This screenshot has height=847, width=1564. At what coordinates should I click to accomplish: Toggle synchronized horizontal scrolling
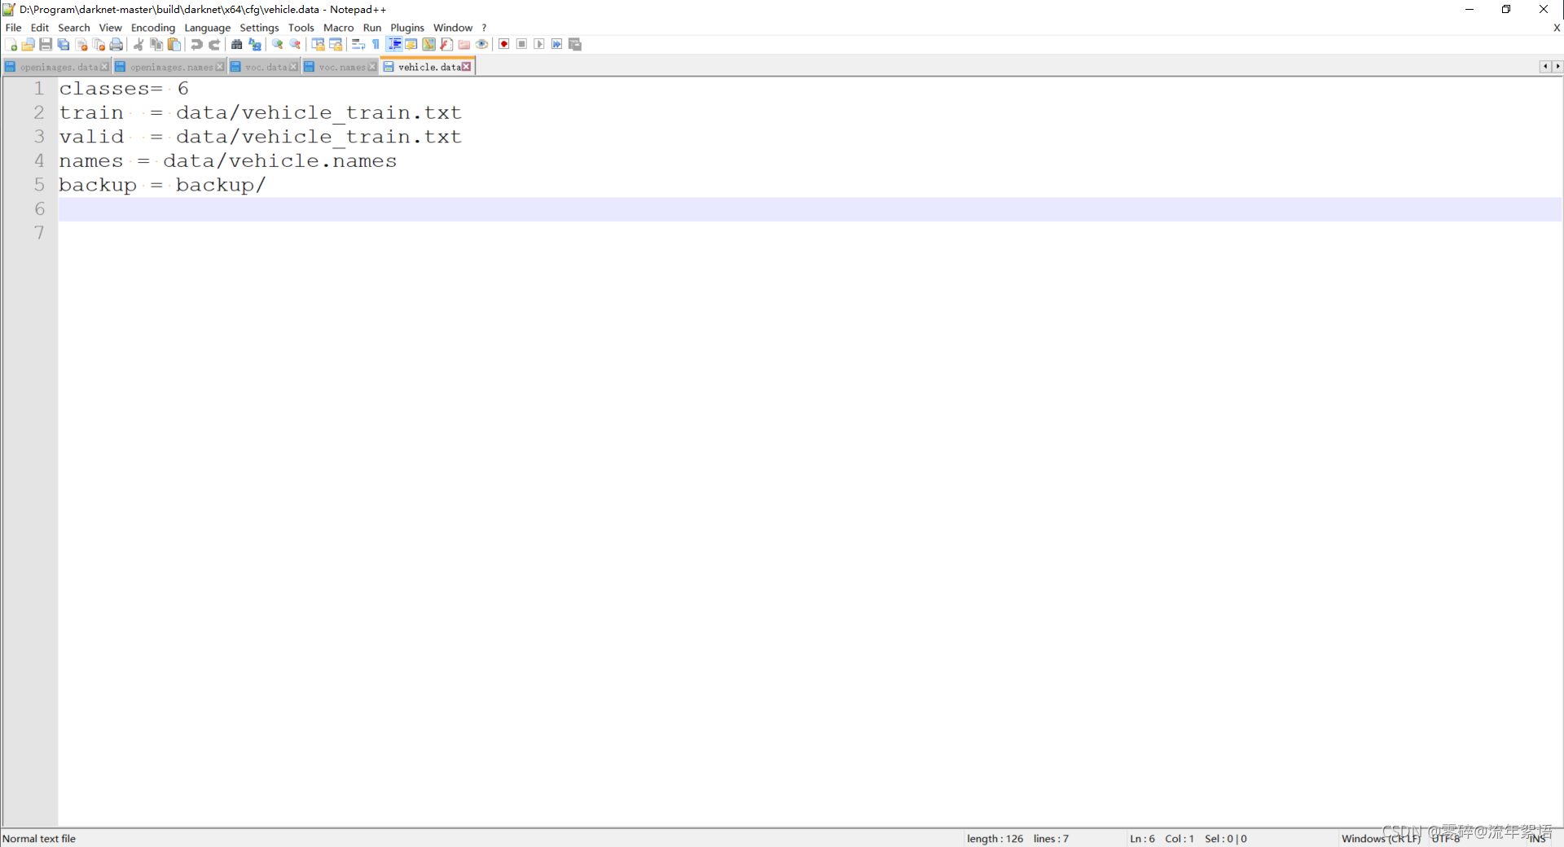point(336,44)
